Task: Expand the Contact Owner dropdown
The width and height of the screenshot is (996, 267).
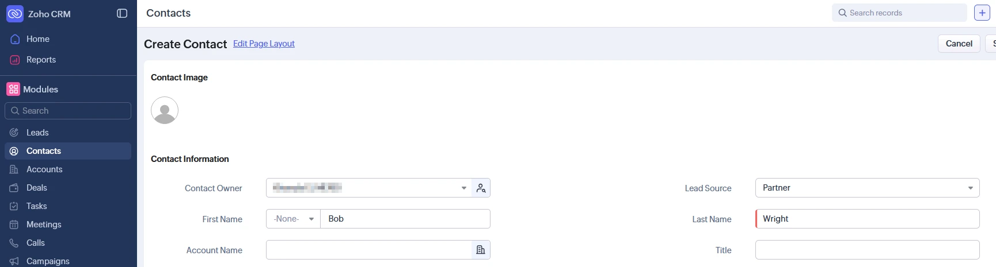Action: pyautogui.click(x=369, y=188)
